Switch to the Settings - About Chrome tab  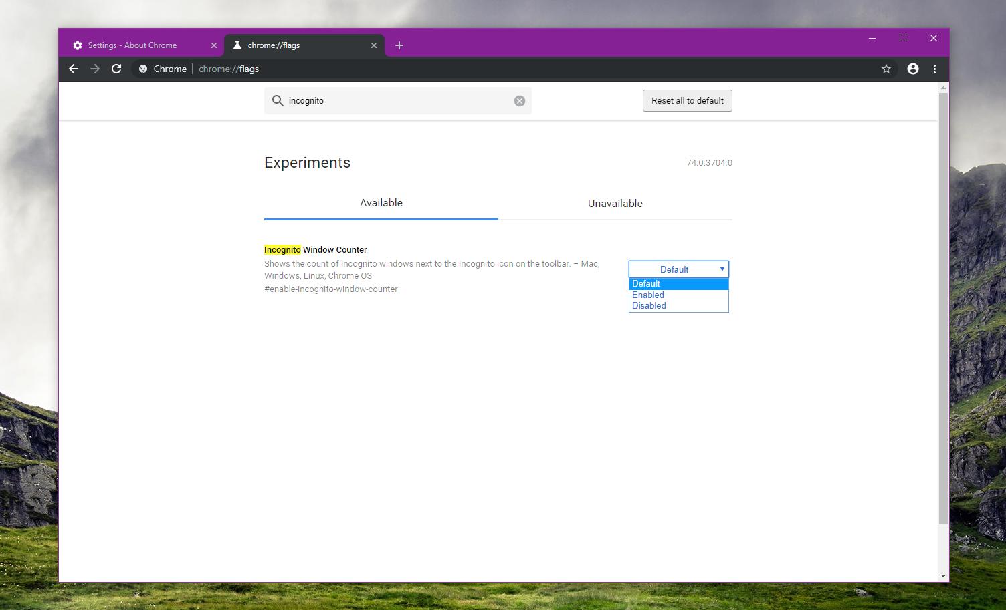pos(134,45)
